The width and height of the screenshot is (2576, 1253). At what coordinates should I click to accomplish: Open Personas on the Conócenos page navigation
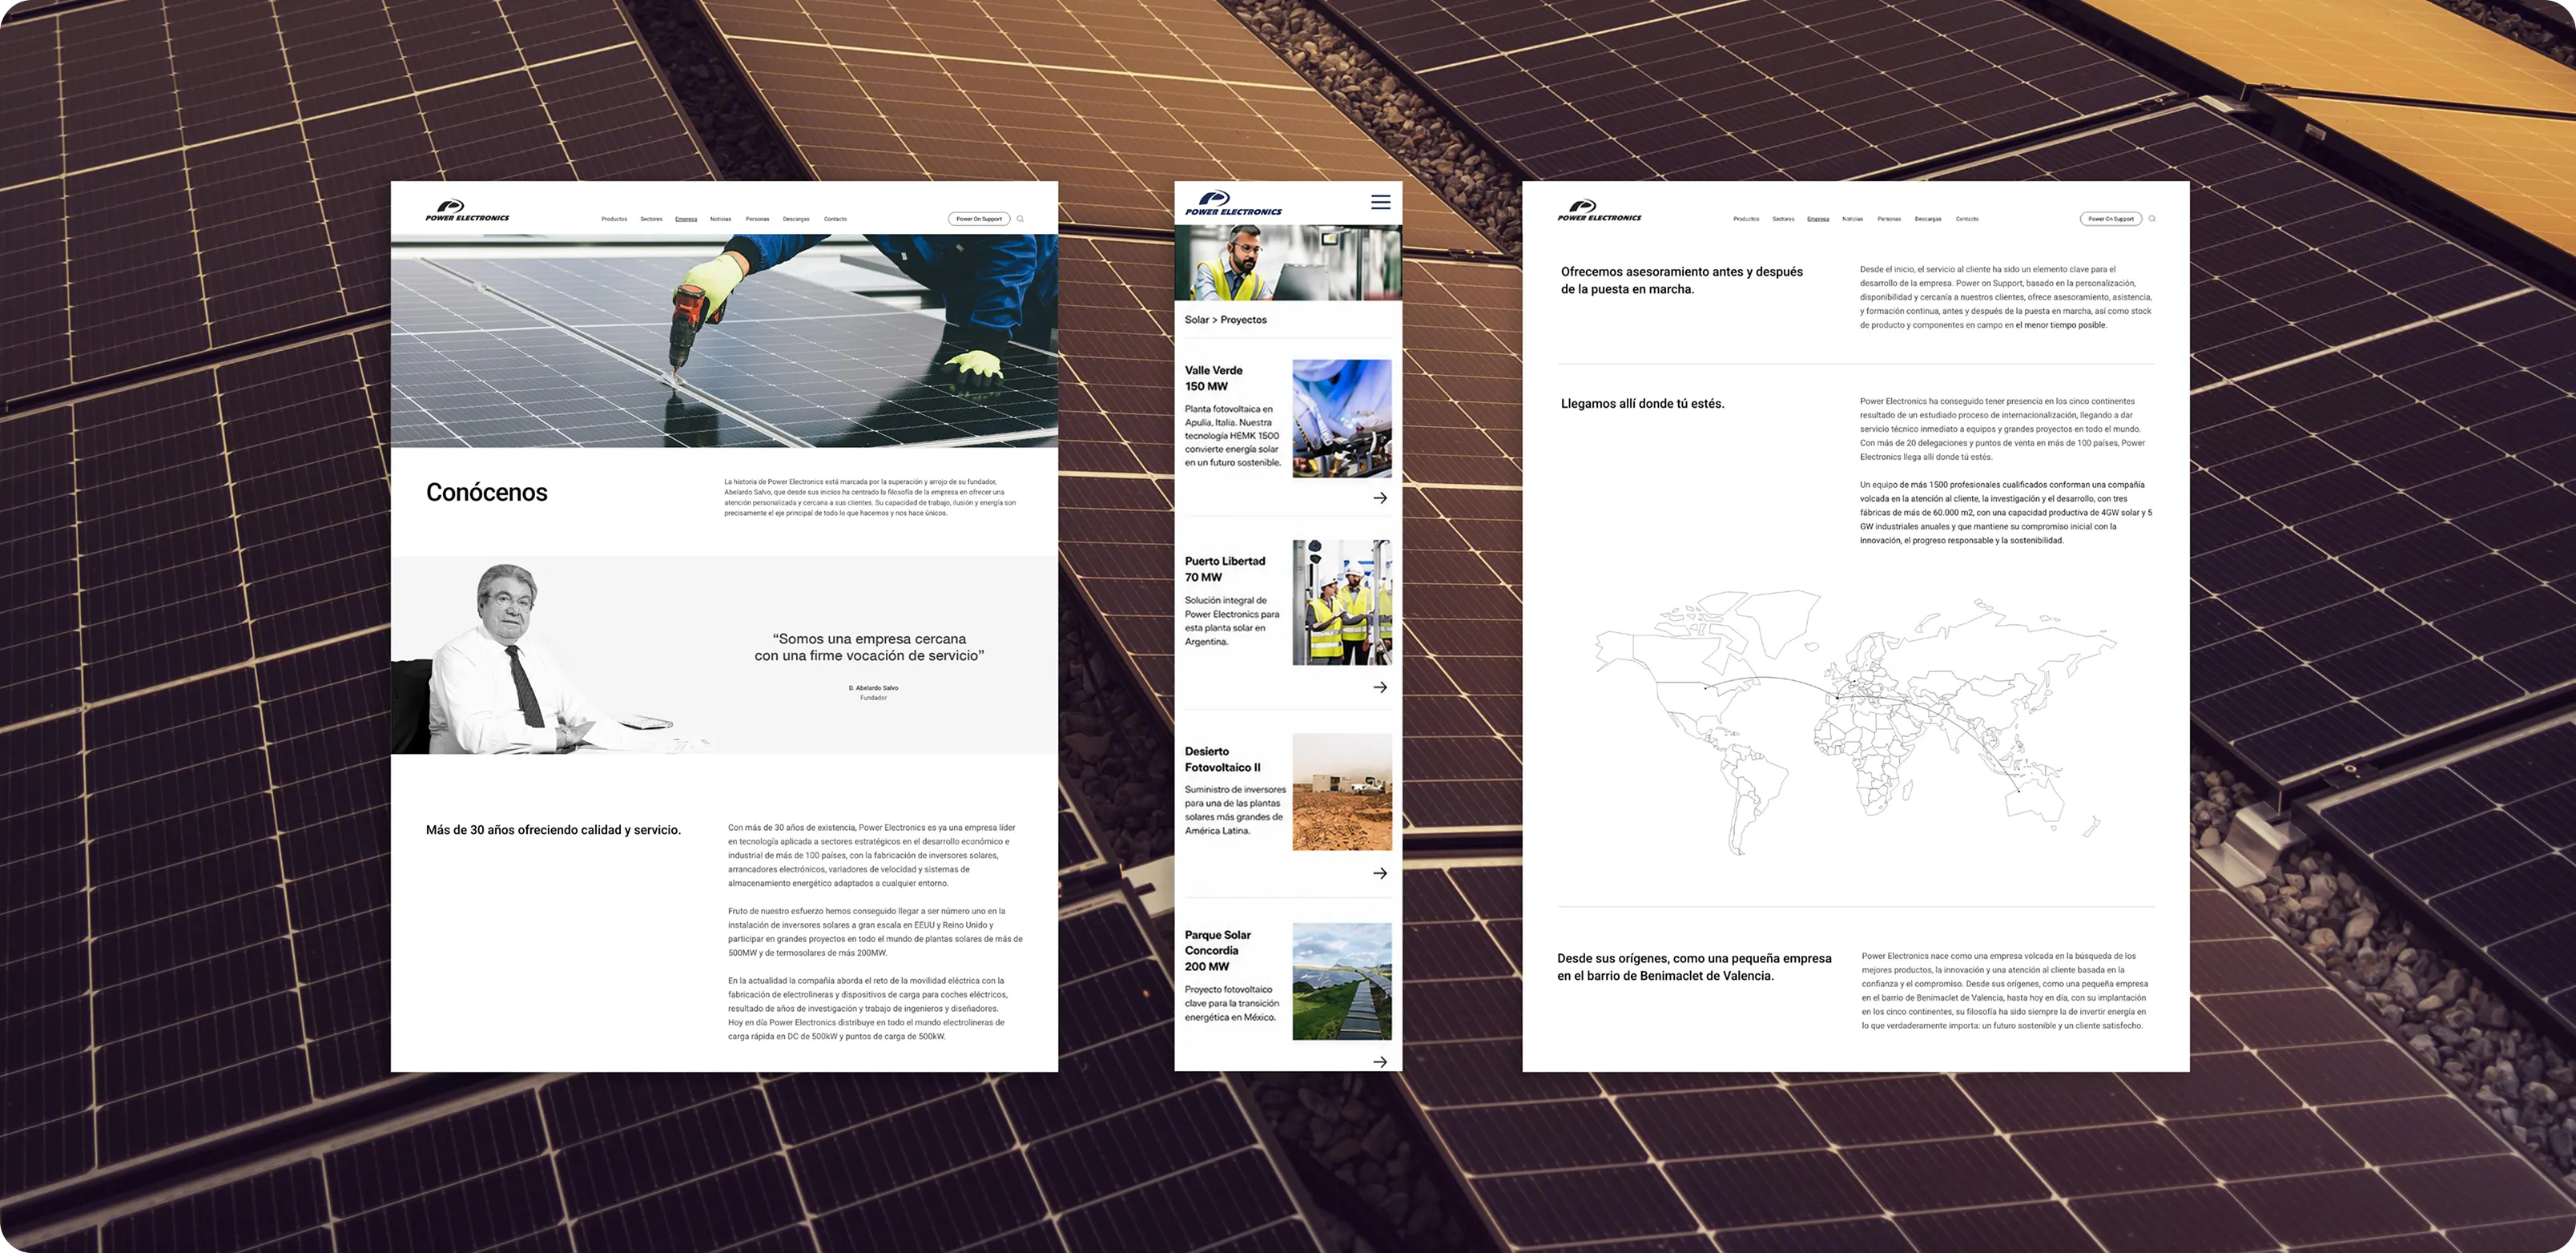pos(757,219)
